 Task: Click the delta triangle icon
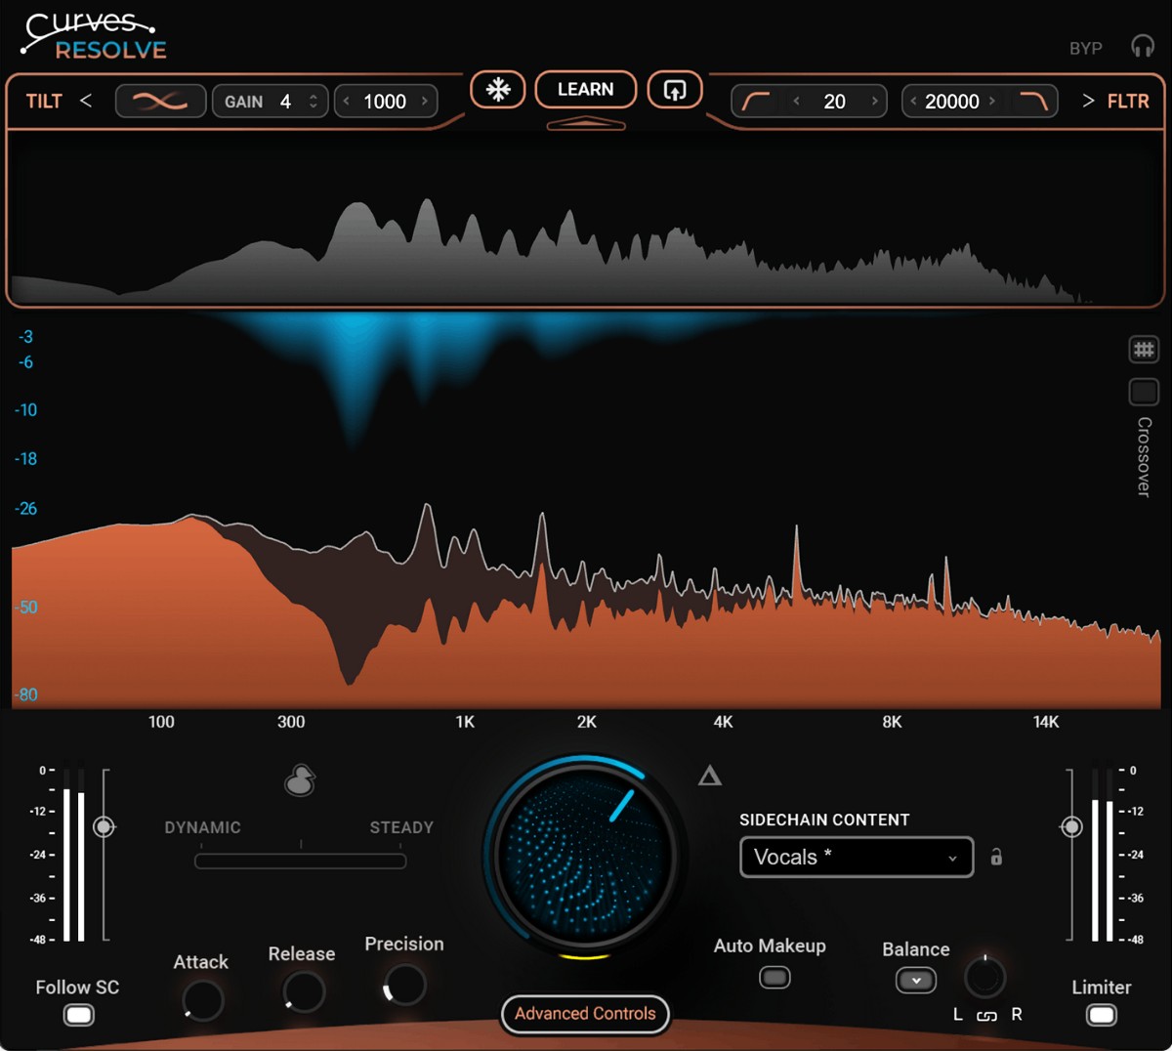pyautogui.click(x=710, y=777)
